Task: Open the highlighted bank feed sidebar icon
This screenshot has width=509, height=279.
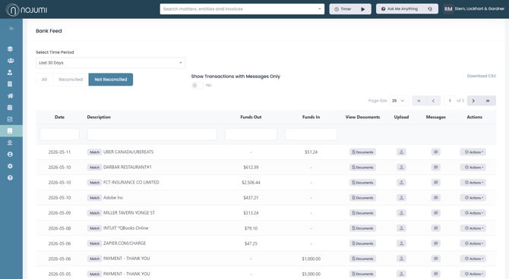Action: (10, 131)
